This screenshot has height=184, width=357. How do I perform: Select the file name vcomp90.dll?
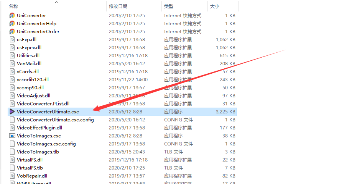tap(30, 88)
